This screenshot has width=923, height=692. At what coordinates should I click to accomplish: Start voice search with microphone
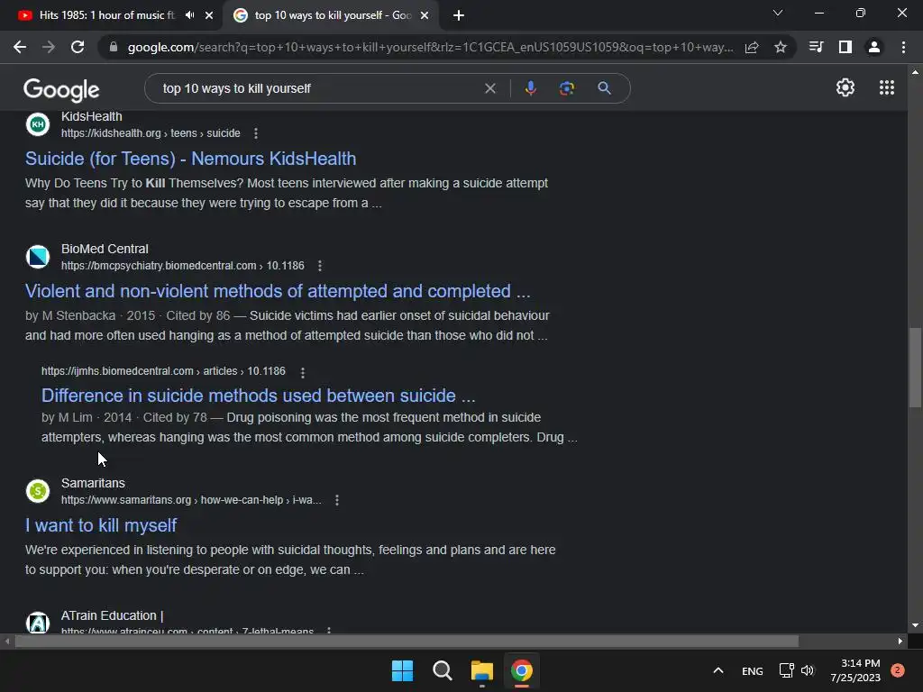tap(530, 88)
